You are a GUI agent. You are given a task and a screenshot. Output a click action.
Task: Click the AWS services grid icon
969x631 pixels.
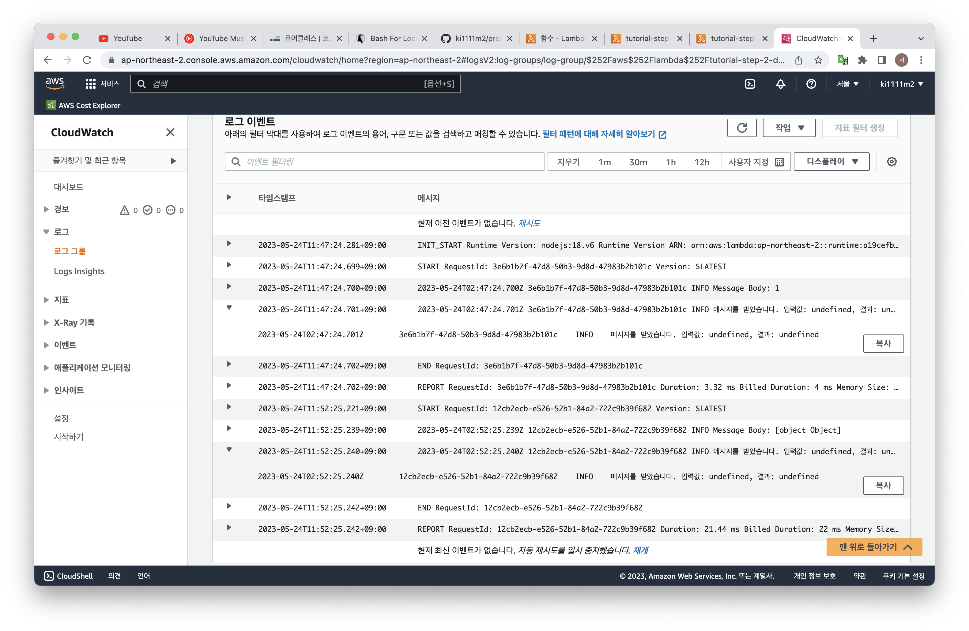[x=90, y=84]
